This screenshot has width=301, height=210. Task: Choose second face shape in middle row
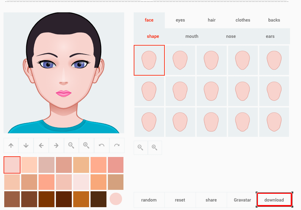coord(180,91)
